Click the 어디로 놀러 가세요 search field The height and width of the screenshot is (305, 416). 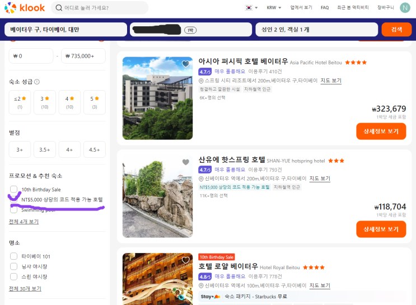[x=100, y=8]
